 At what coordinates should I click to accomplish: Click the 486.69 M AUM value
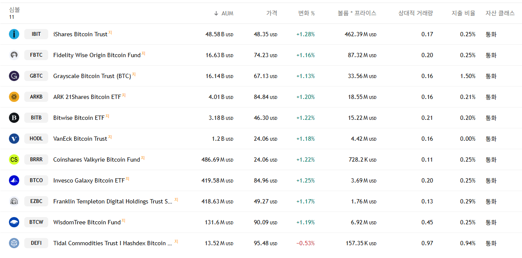[x=217, y=159]
